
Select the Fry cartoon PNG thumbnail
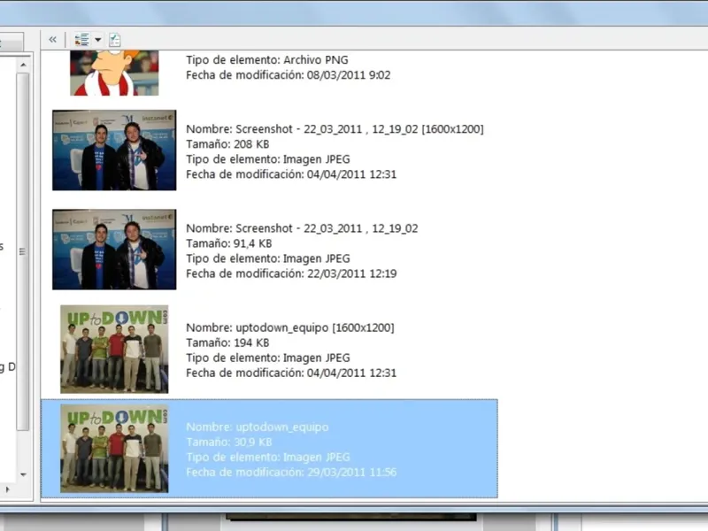[x=114, y=73]
